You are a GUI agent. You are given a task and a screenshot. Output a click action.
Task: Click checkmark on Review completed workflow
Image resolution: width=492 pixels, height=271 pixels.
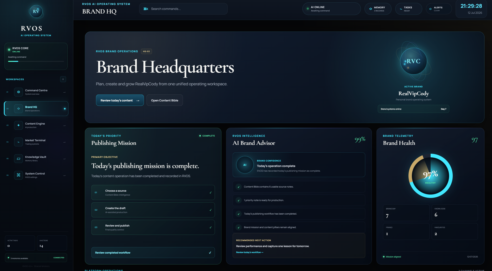(210, 253)
